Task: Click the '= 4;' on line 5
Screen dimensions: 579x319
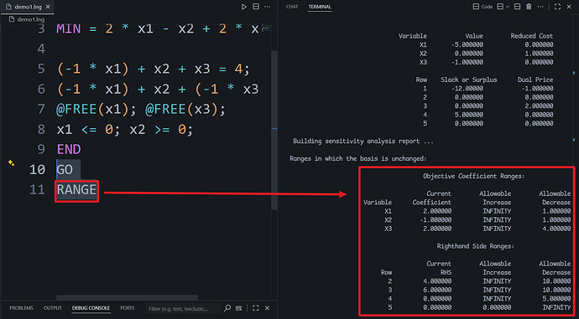Action: coord(233,69)
